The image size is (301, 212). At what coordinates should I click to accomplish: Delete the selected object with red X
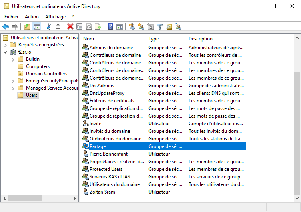click(x=70, y=26)
